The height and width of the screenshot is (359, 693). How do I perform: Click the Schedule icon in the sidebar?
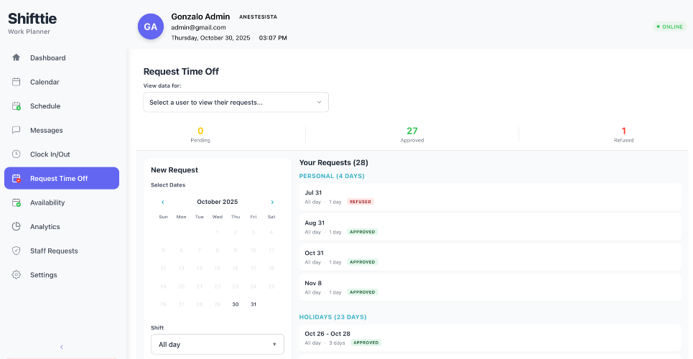coord(17,106)
